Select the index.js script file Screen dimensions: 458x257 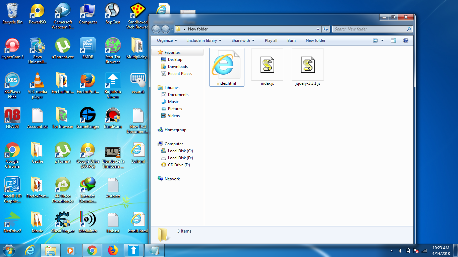[x=267, y=67]
